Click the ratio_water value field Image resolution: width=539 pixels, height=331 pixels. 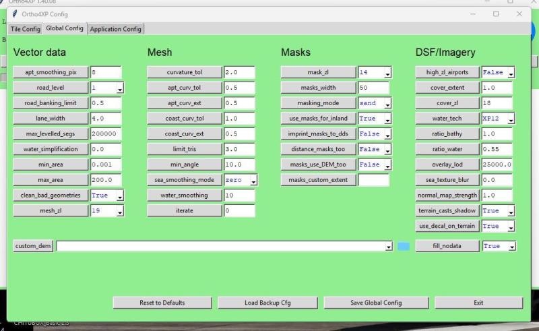pos(497,149)
